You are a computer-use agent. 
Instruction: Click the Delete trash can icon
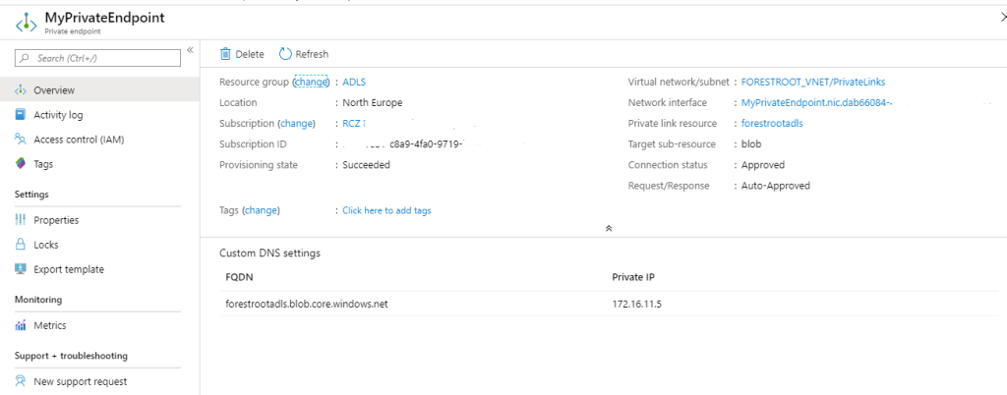225,54
